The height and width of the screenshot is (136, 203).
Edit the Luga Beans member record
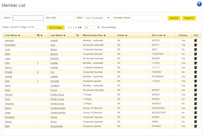(x=196, y=49)
